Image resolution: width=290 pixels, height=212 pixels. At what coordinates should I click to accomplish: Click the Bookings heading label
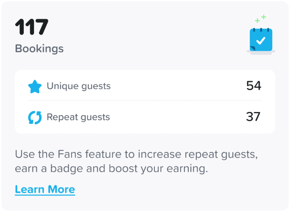pyautogui.click(x=39, y=48)
